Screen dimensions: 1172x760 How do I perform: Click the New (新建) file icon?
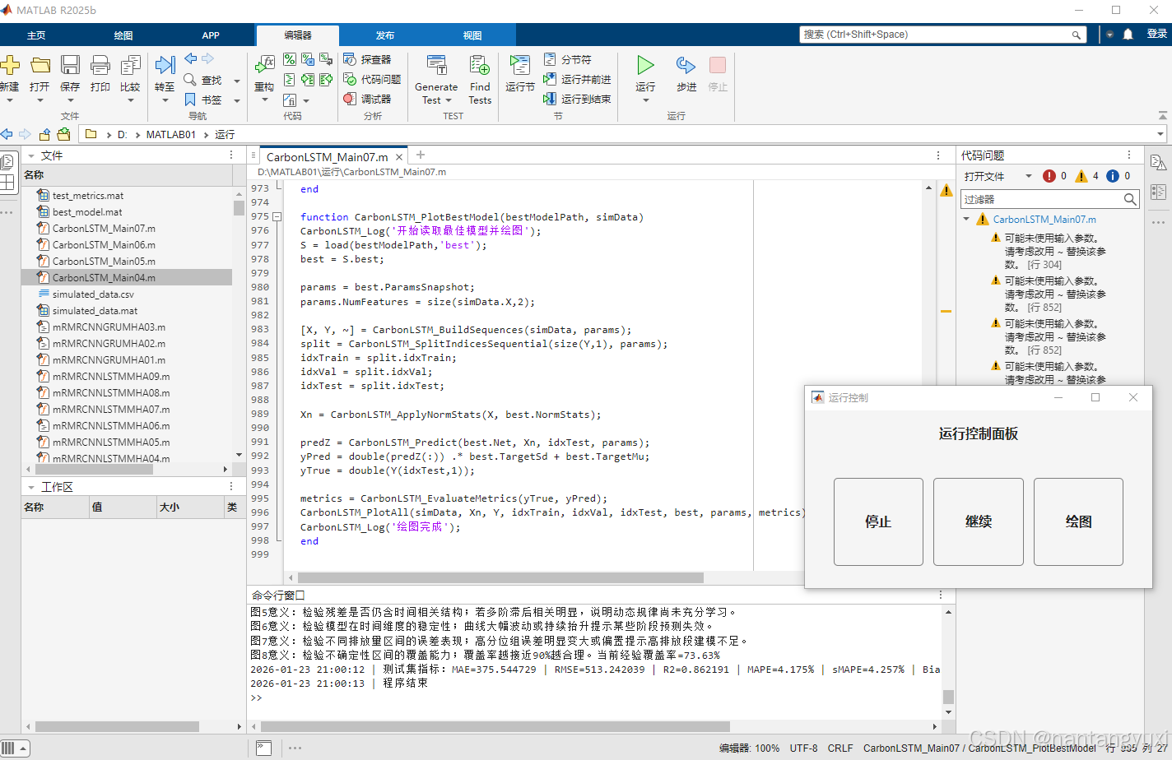click(9, 65)
